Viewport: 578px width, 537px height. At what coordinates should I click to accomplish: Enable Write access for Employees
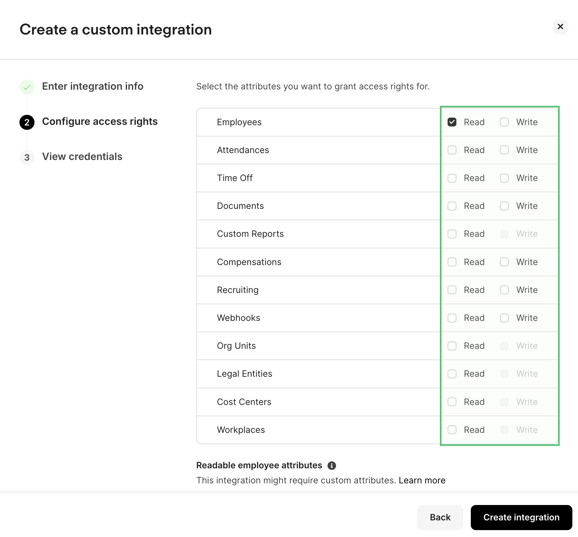coord(504,122)
